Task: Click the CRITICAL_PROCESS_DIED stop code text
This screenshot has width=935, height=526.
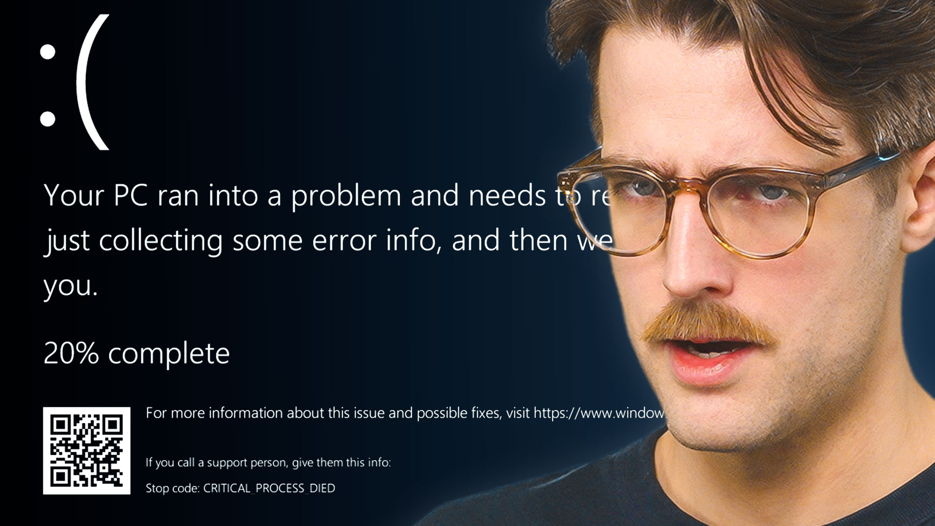Action: 269,488
